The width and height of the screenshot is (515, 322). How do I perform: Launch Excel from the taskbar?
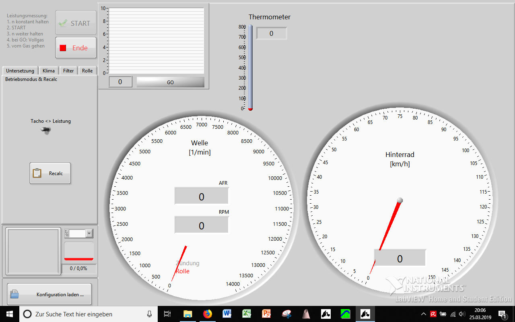[x=247, y=314]
